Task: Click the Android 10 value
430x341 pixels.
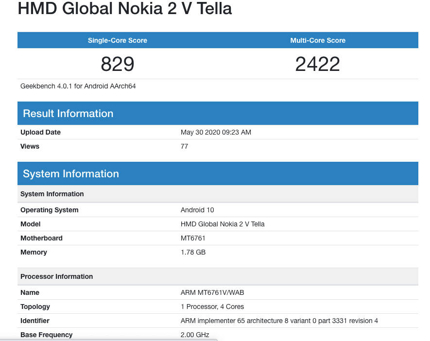Action: [197, 210]
